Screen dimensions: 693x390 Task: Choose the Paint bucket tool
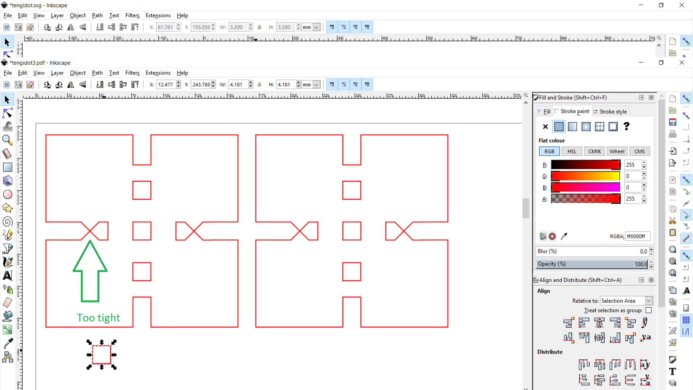[x=7, y=316]
